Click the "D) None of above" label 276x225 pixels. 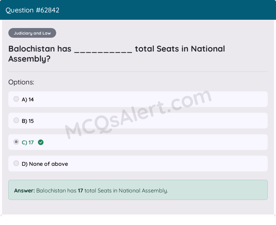tap(45, 164)
